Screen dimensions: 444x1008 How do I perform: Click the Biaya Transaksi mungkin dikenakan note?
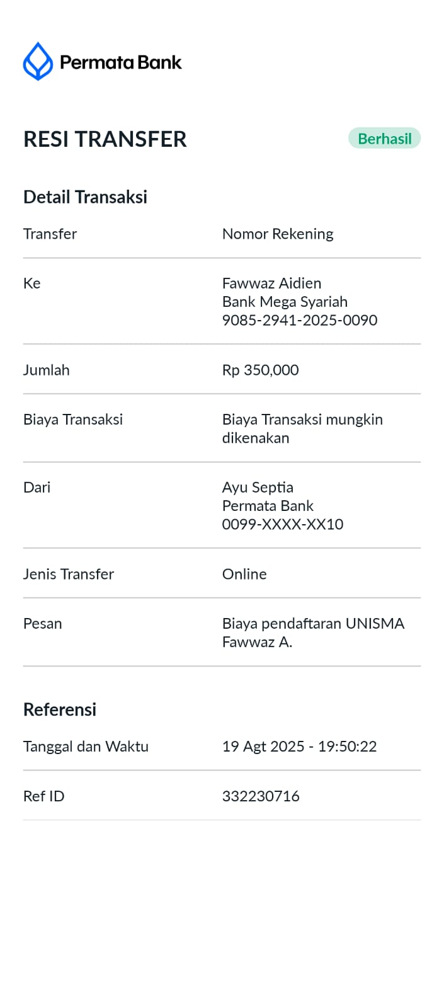click(x=302, y=428)
